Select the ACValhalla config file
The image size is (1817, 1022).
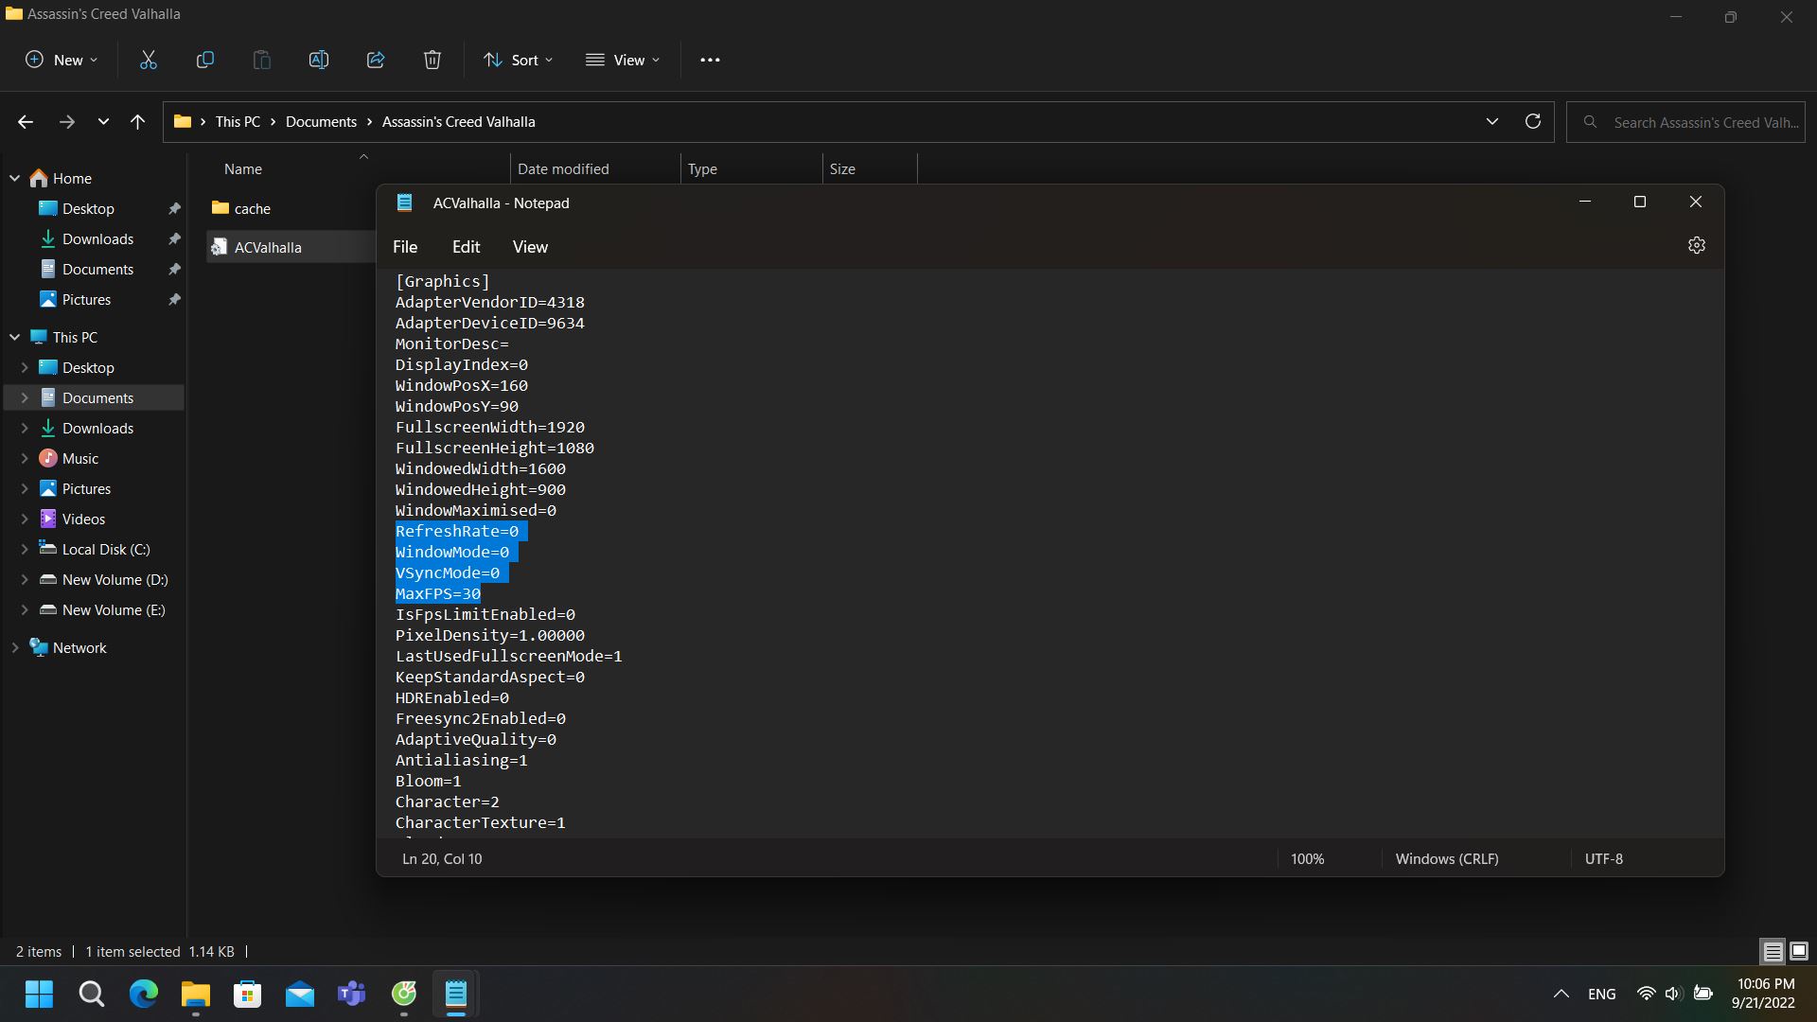[x=269, y=246]
